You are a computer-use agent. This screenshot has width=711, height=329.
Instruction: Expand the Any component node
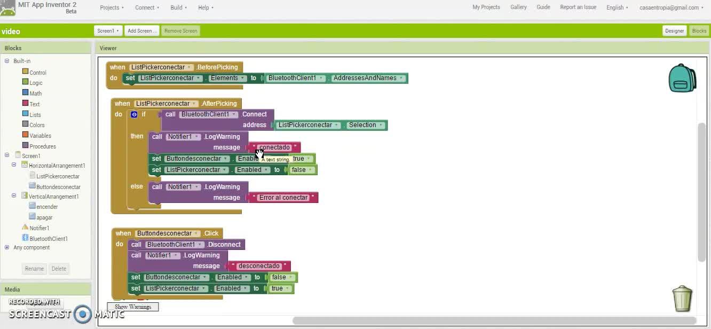coord(7,247)
